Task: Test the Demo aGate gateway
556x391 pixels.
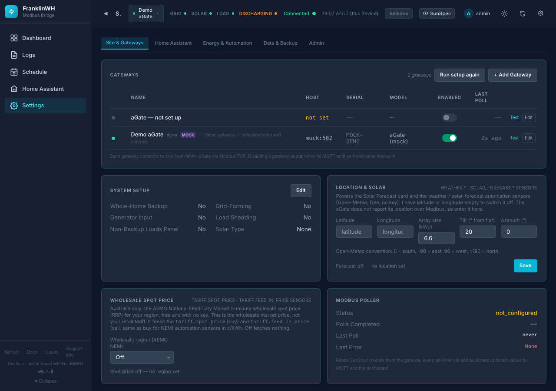Action: (x=514, y=138)
